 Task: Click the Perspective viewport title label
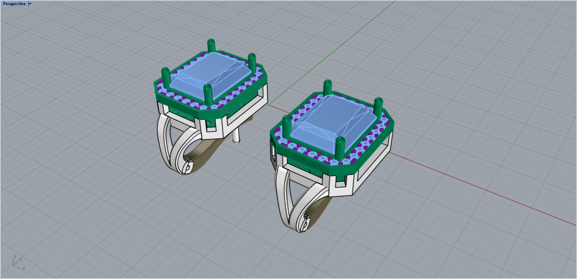click(x=14, y=4)
